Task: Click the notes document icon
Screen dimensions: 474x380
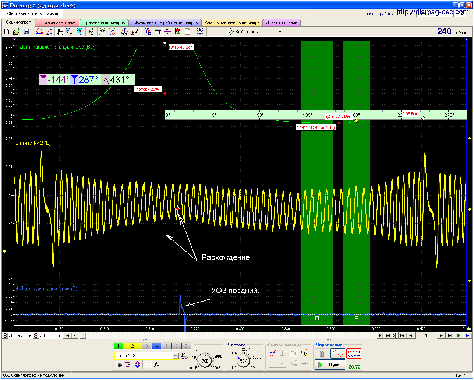Action: coord(187,32)
